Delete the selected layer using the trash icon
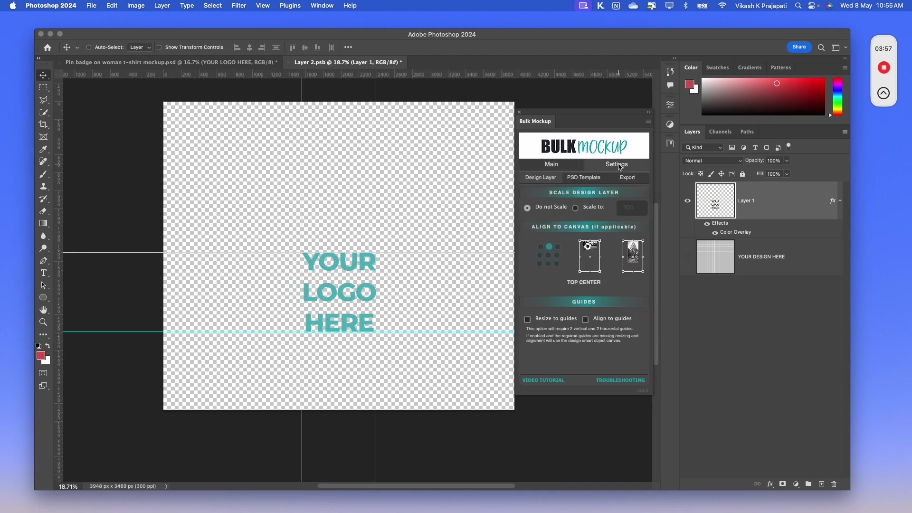Screen dimensions: 912x513 pos(835,484)
